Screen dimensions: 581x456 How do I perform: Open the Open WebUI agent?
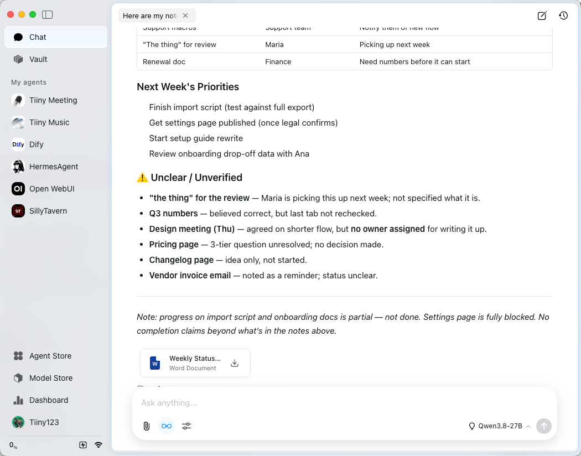[x=56, y=189]
